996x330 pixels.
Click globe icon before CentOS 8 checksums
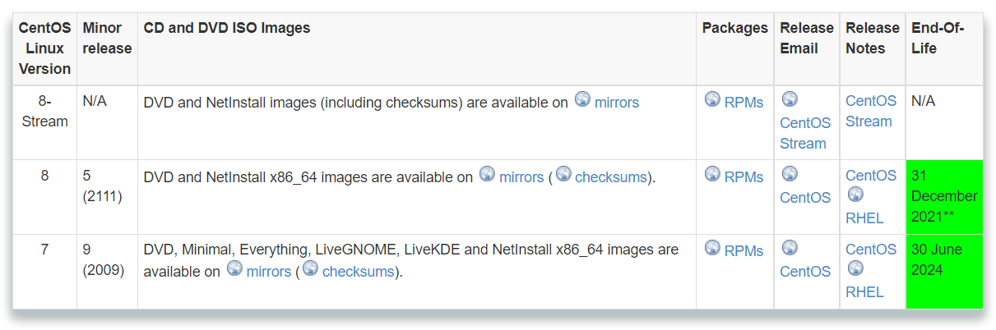point(563,173)
